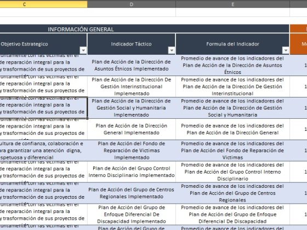
Task: Select the cultura de confianza objective cell
Action: click(43, 151)
